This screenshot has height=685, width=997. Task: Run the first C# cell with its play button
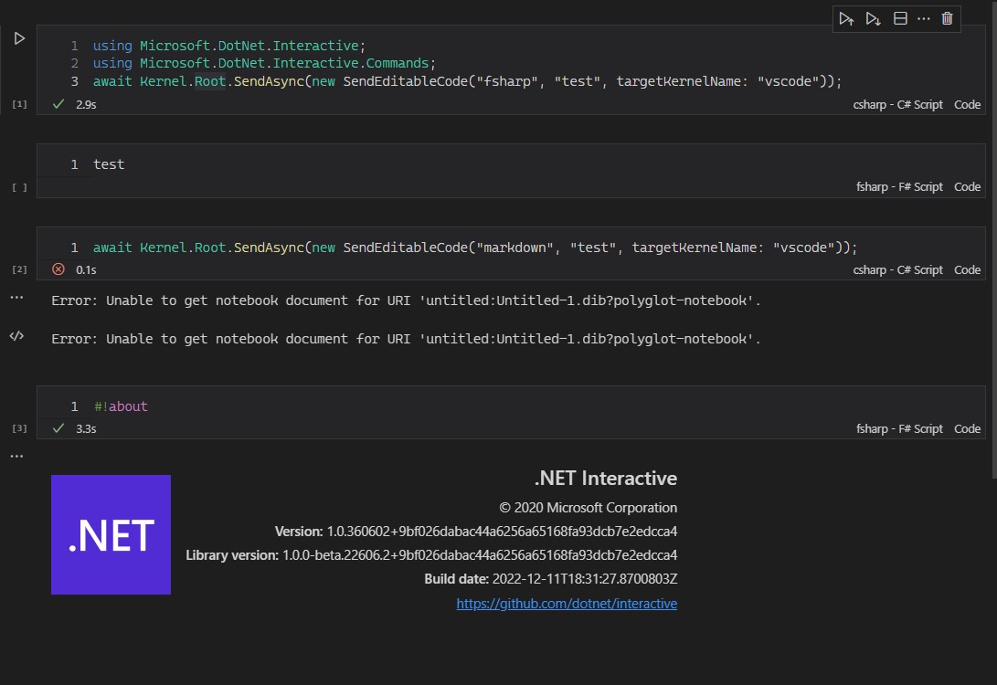[x=18, y=38]
